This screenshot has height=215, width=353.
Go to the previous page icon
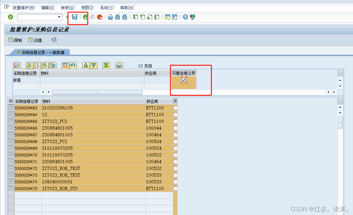coord(143,17)
